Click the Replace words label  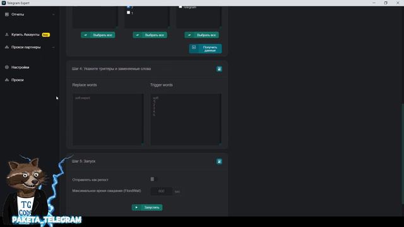(85, 85)
